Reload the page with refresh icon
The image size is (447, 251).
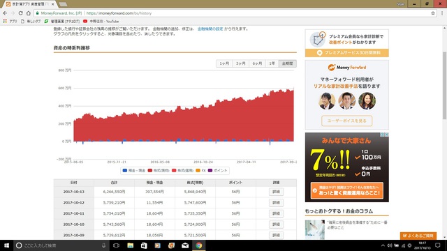point(20,13)
